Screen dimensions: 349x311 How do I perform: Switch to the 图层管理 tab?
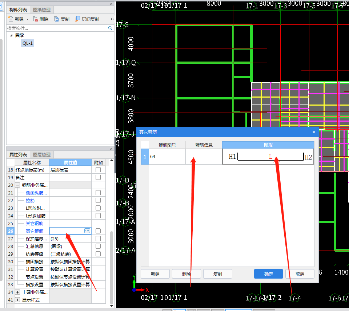[42, 154]
